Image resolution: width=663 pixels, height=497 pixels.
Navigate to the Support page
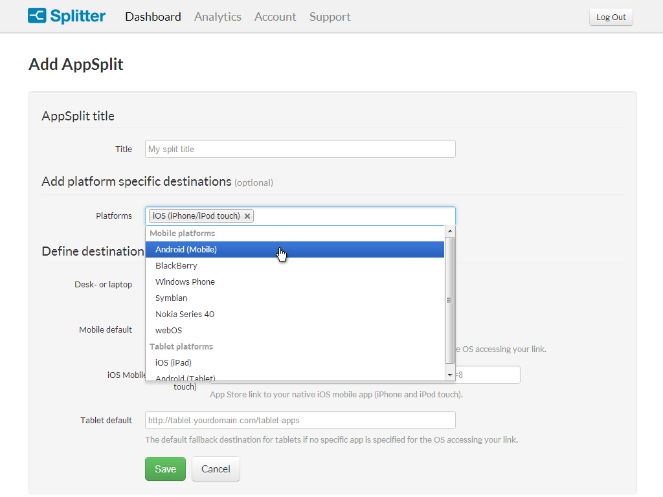click(x=330, y=17)
